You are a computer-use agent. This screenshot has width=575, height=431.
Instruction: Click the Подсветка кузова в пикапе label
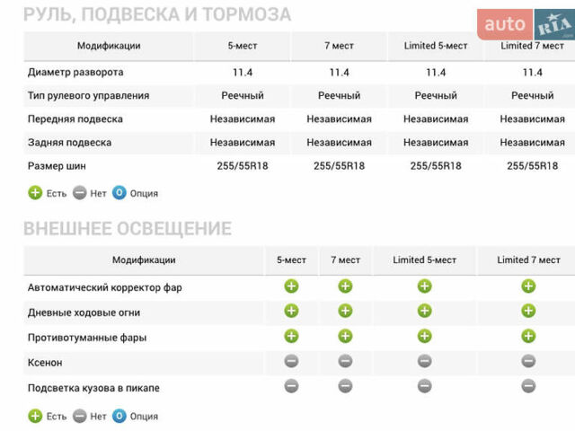[93, 388]
